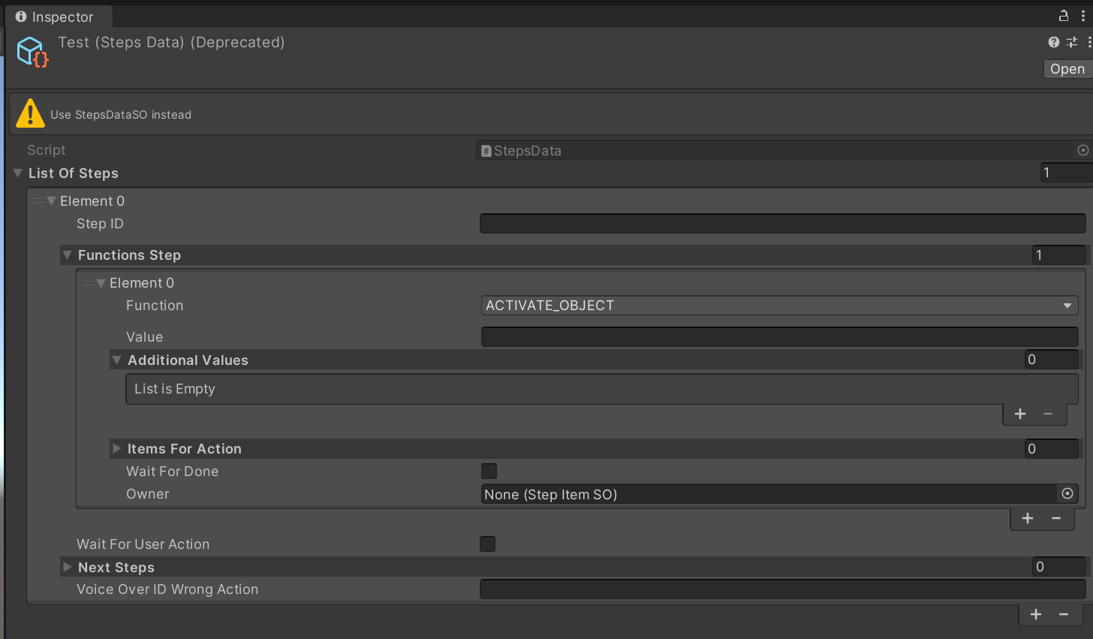Add element to Functions Step list

pos(1028,518)
